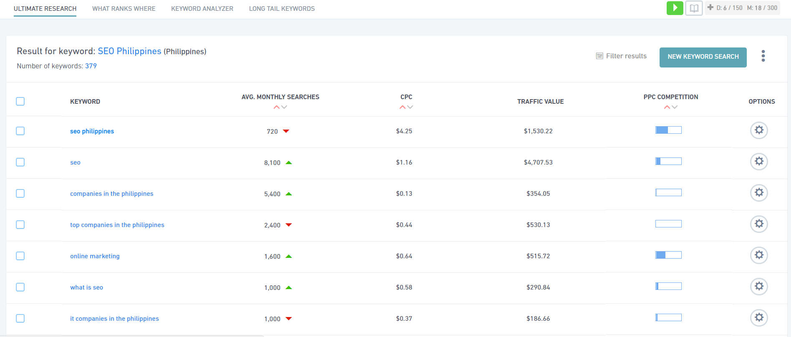791x337 pixels.
Task: Click the green play video button
Action: (x=675, y=8)
